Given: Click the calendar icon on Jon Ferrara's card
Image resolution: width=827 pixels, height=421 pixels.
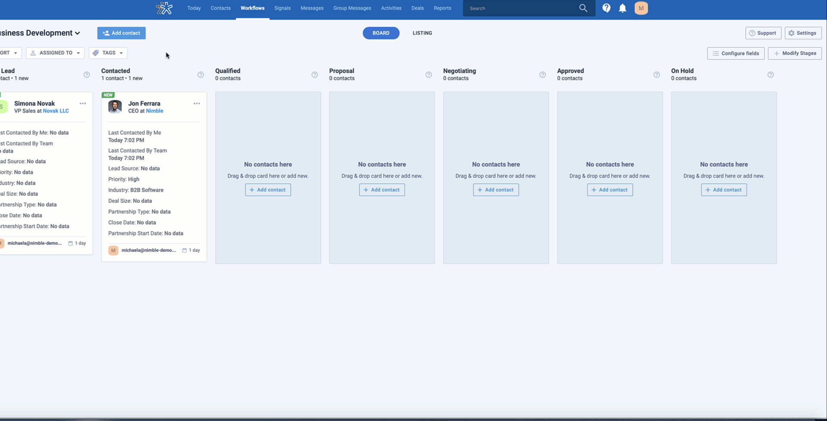Looking at the screenshot, I should (x=184, y=250).
